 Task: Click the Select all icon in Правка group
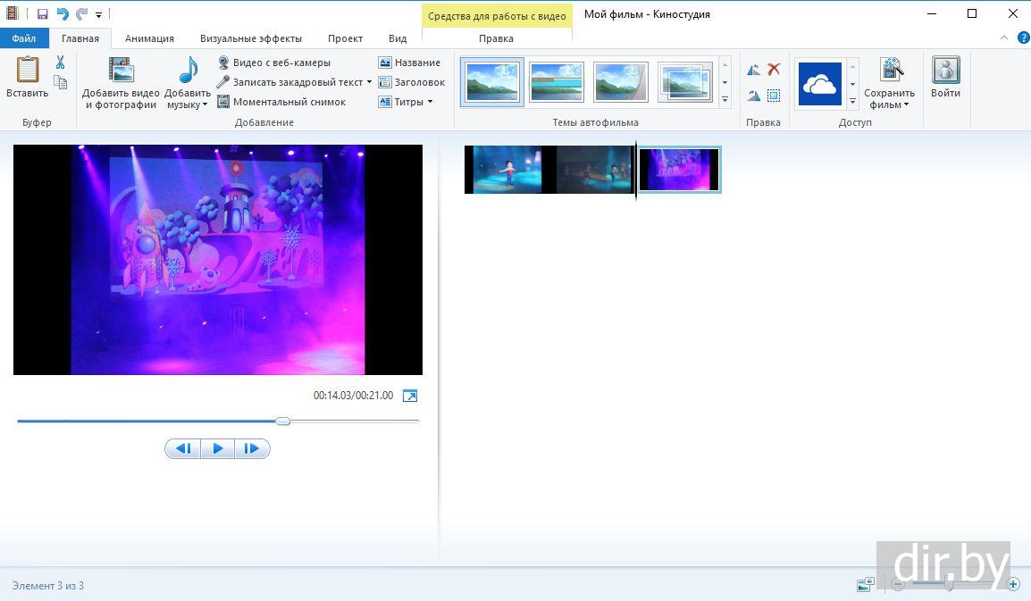774,96
